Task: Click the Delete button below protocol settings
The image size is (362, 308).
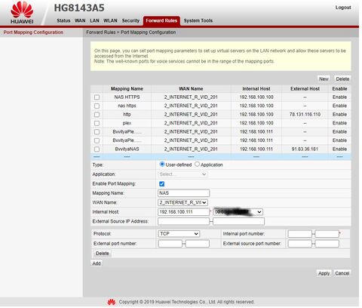Action: click(103, 254)
